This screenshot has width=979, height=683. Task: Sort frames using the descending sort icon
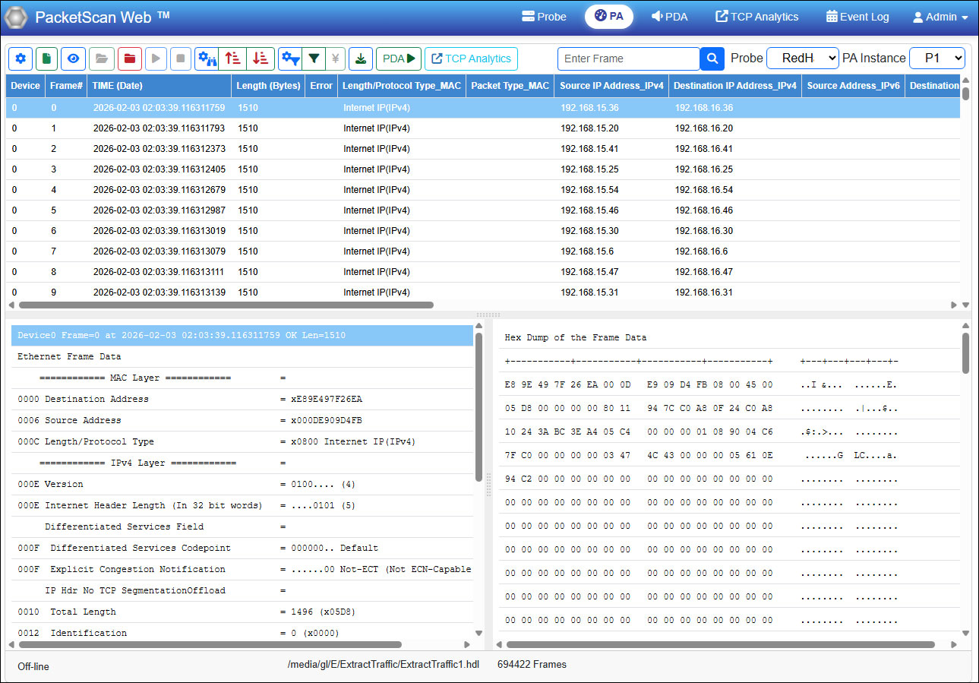click(259, 58)
